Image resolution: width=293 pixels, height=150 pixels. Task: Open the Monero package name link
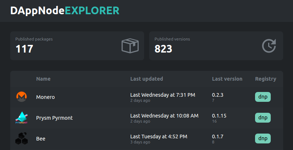tap(46, 97)
